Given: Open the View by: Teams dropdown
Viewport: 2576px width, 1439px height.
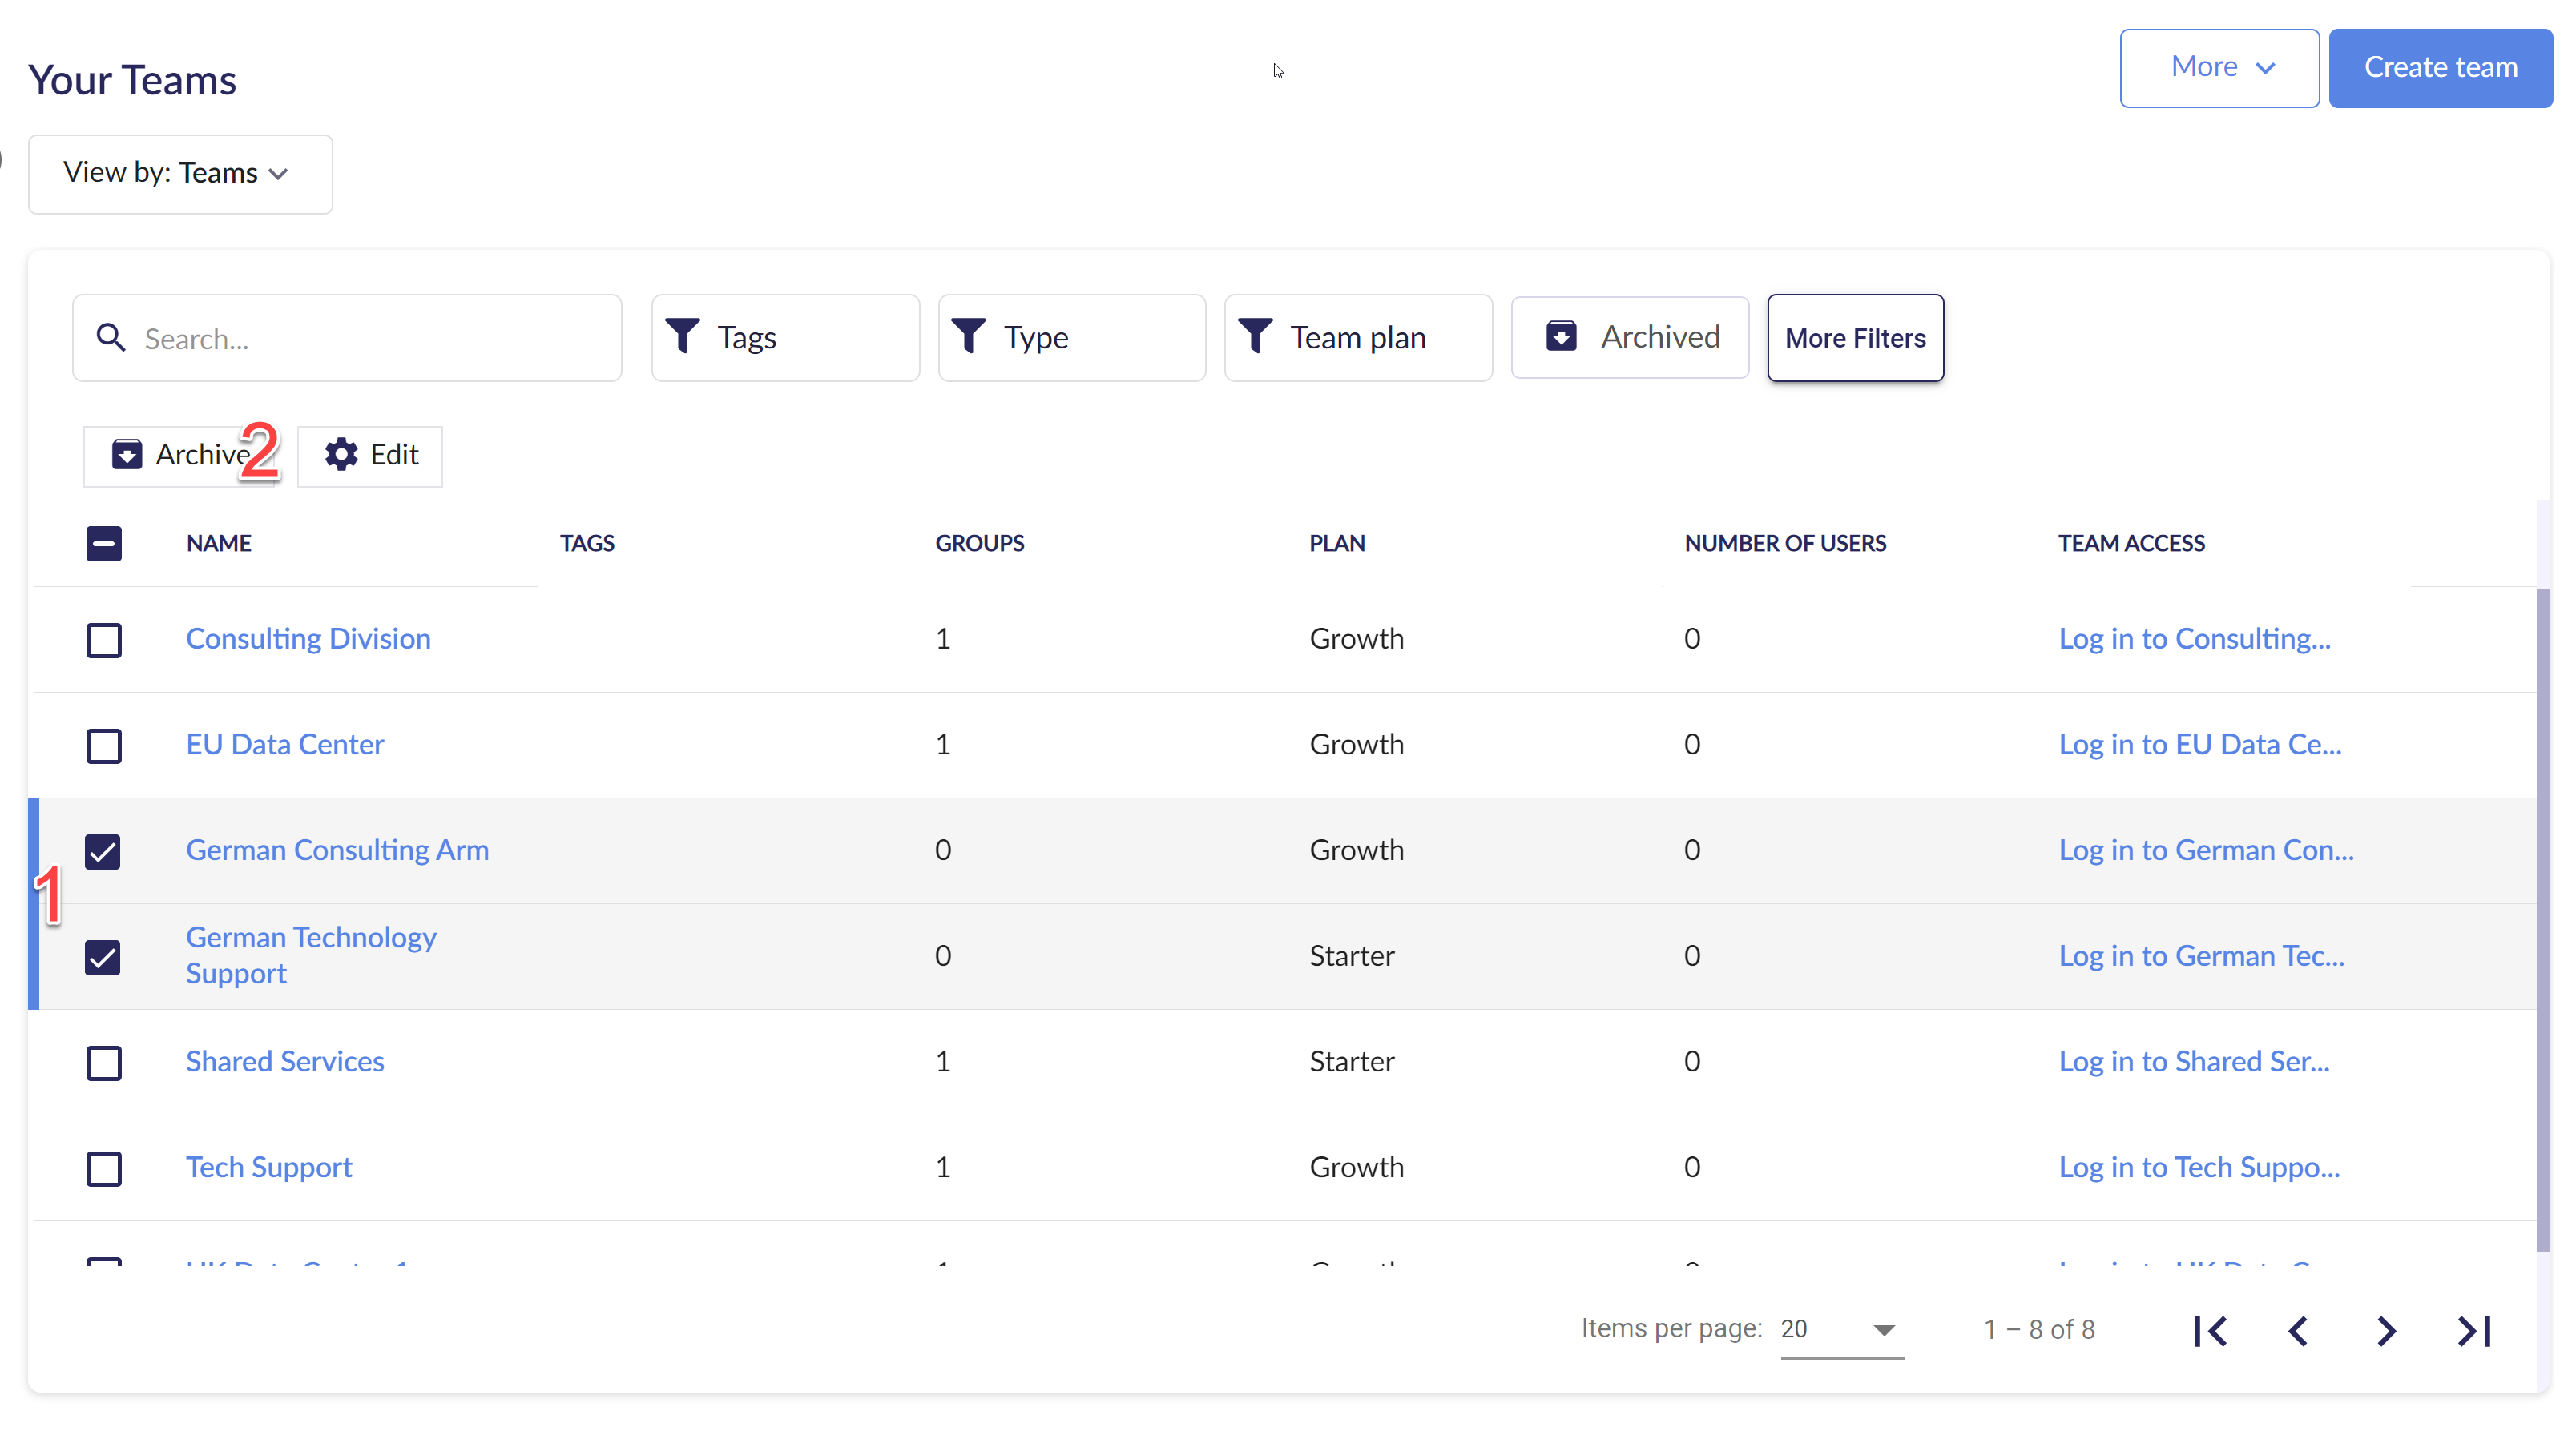Looking at the screenshot, I should pos(180,174).
